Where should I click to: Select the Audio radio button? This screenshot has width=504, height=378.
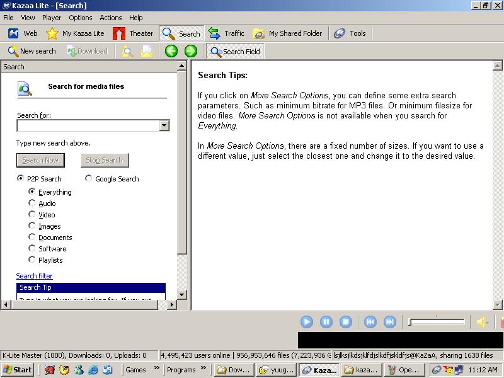(32, 203)
